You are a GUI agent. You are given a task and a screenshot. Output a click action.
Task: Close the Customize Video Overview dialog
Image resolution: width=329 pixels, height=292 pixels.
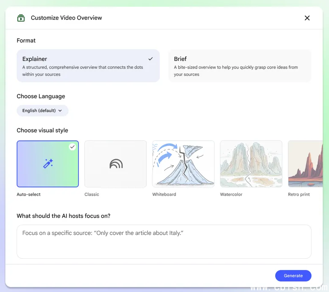[x=307, y=18]
